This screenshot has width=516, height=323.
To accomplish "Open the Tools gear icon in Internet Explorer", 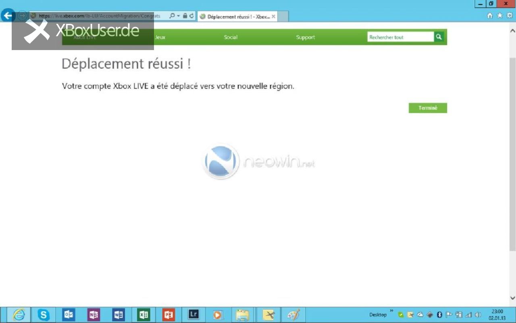I will pos(510,16).
